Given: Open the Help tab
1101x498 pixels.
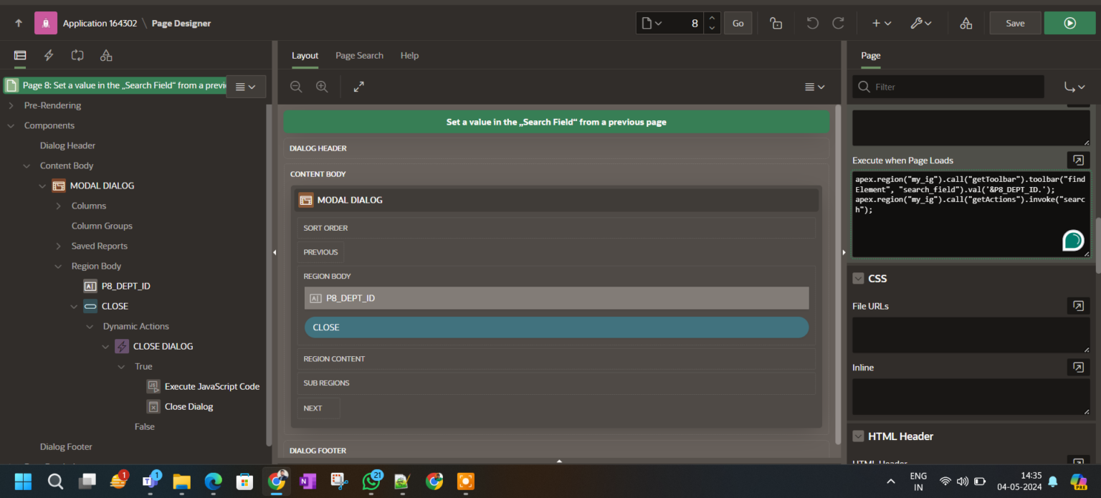Looking at the screenshot, I should (x=409, y=55).
